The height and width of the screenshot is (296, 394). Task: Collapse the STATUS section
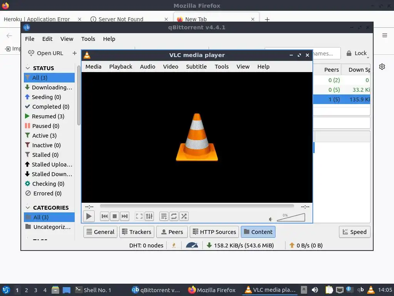28,68
